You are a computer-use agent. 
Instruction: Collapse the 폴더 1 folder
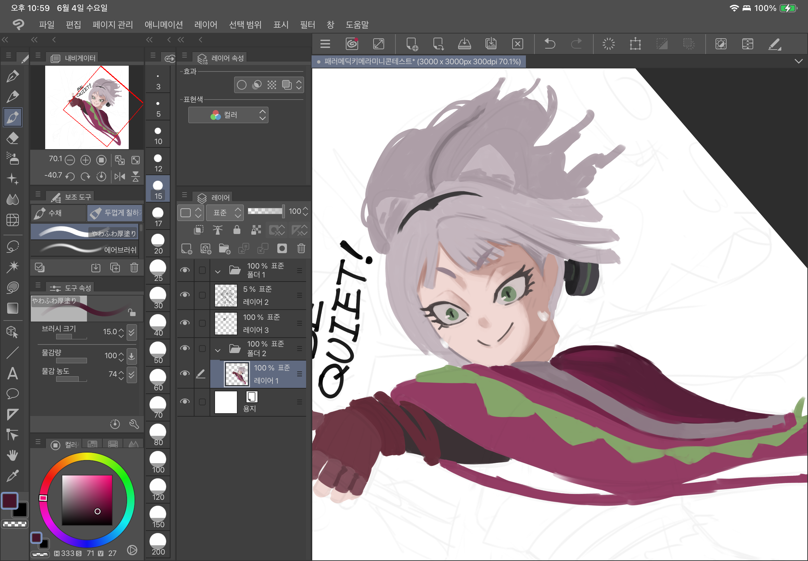tap(218, 271)
